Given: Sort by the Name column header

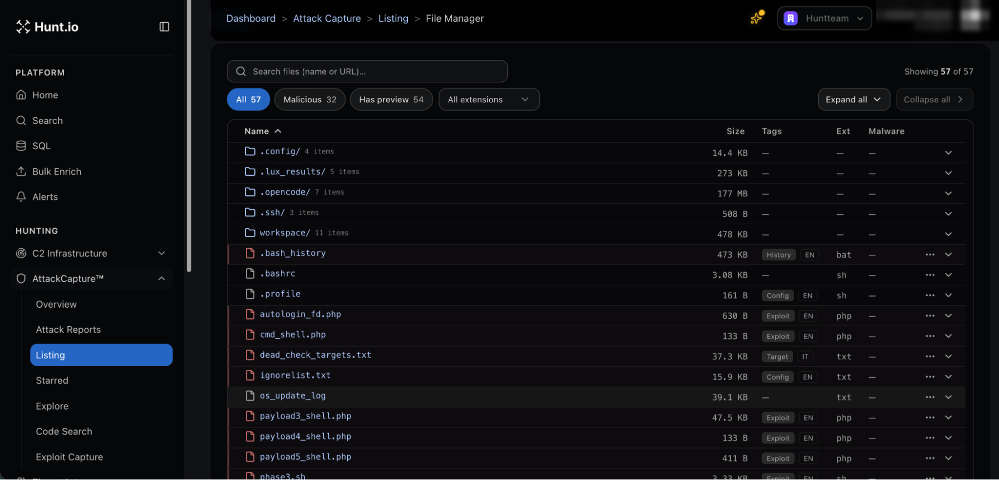Looking at the screenshot, I should [x=263, y=131].
